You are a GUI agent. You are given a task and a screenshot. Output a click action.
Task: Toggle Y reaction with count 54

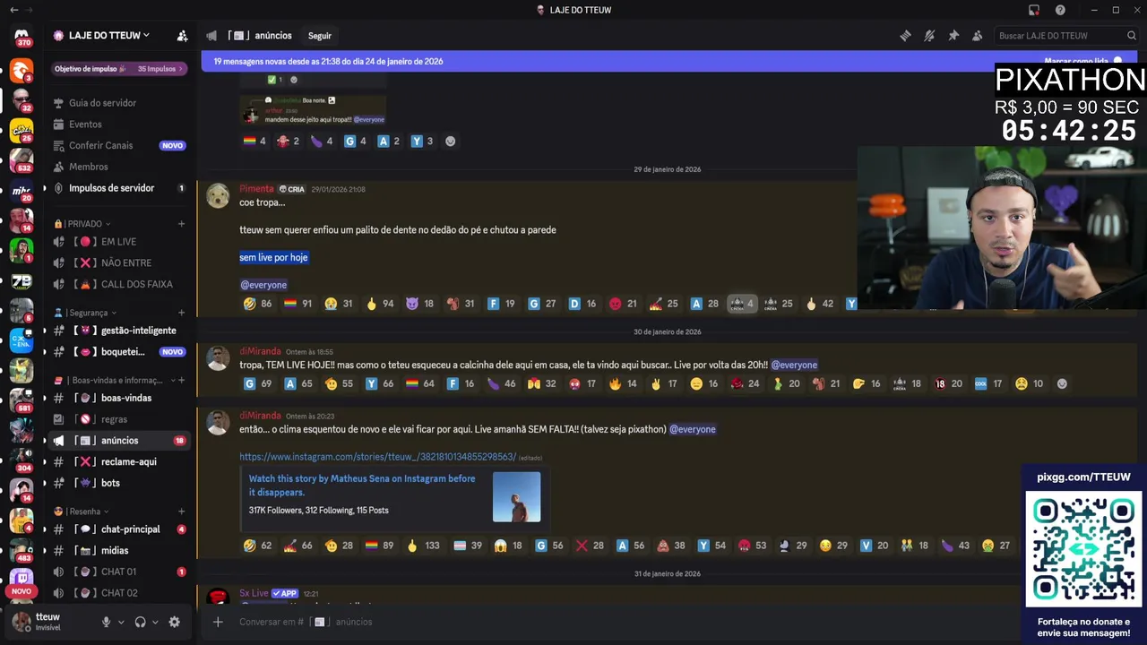point(712,546)
